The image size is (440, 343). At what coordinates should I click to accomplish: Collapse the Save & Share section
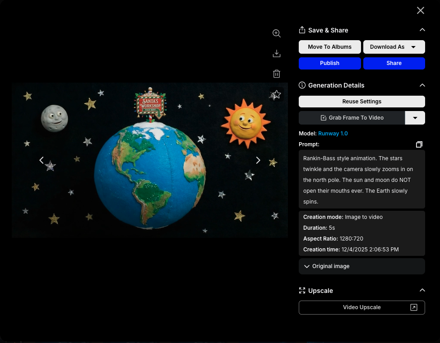tap(422, 30)
